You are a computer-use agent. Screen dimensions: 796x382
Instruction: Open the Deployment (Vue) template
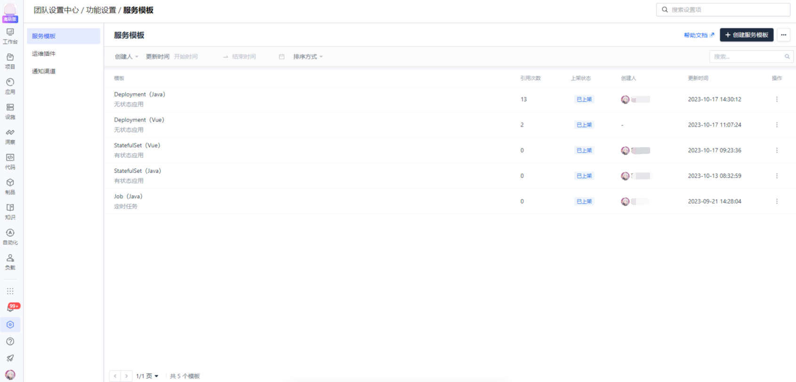pyautogui.click(x=139, y=120)
